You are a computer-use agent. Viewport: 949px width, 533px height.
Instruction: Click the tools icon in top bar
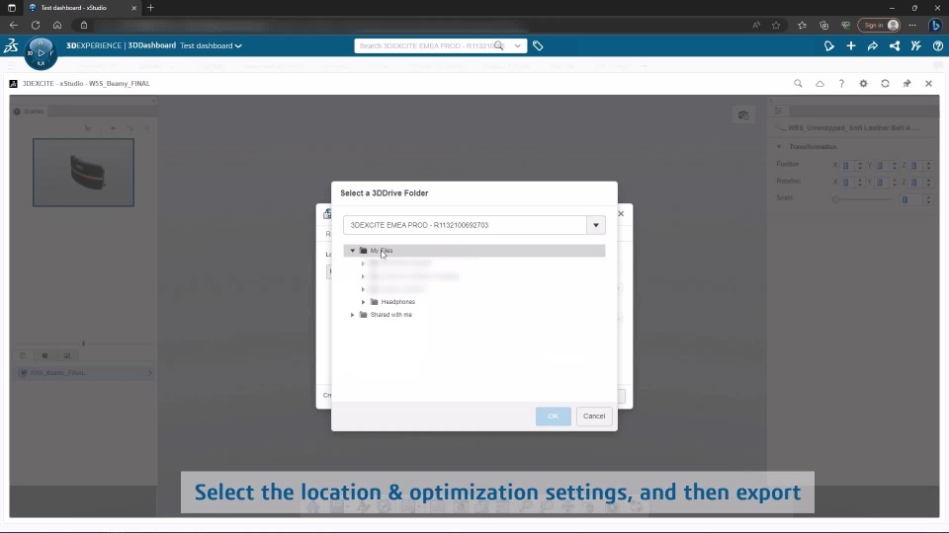click(916, 46)
